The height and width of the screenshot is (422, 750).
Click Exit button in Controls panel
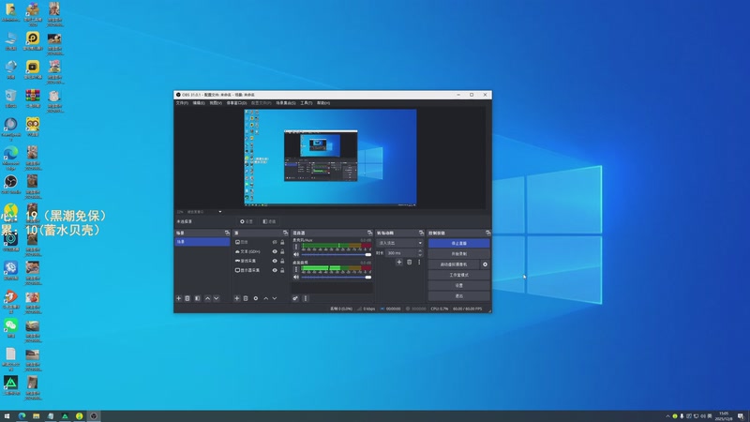[x=458, y=296]
